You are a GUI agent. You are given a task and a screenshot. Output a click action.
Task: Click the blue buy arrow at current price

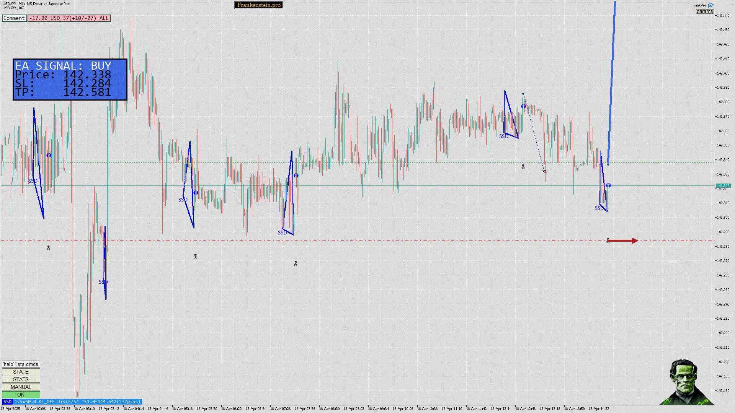pos(608,185)
